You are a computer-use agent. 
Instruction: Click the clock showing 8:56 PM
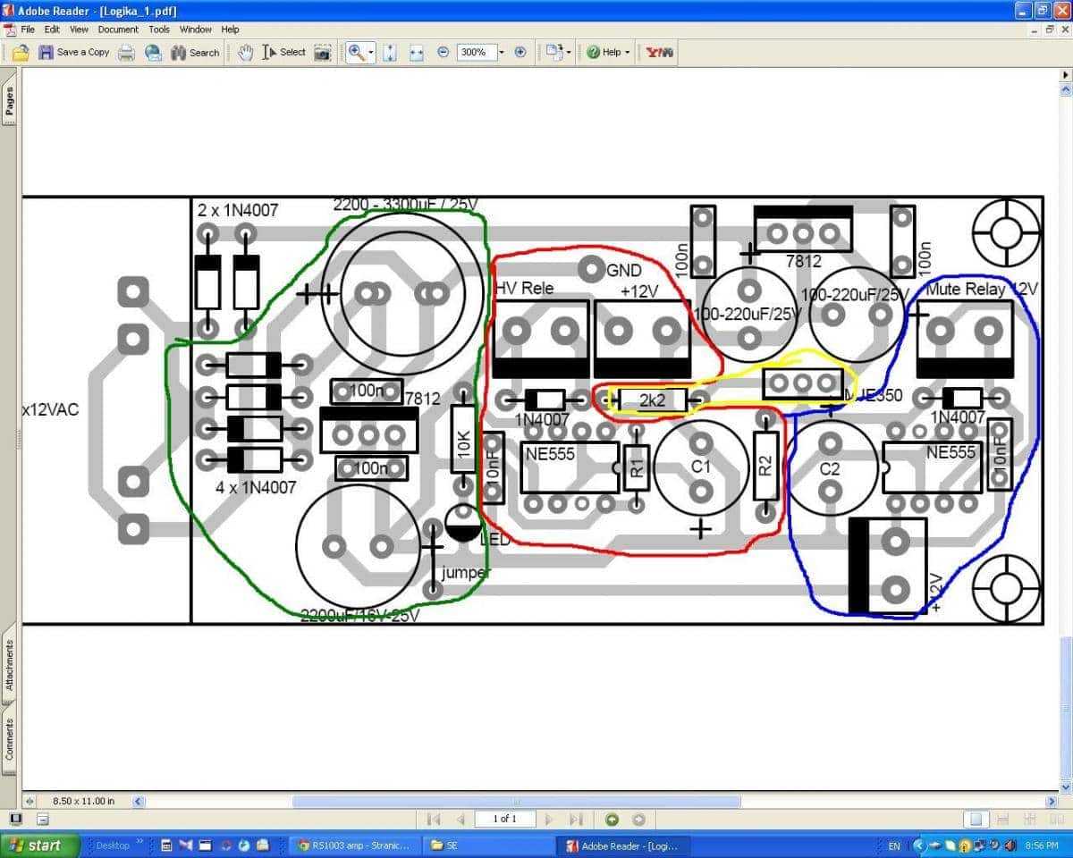1043,845
